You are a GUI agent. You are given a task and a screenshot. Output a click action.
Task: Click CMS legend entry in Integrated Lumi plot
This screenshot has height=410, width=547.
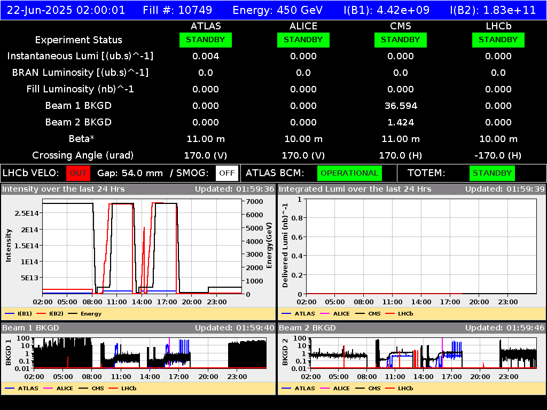368,314
